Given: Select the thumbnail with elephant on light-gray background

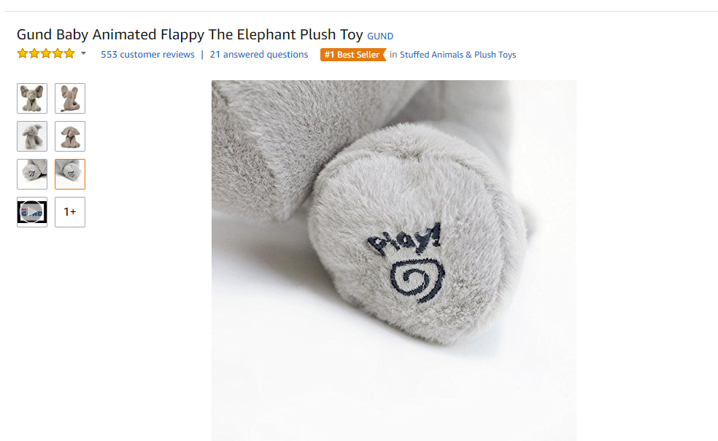Looking at the screenshot, I should pyautogui.click(x=32, y=136).
